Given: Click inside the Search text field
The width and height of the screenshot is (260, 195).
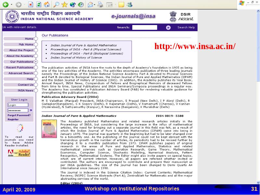Looking at the screenshot, I should click(145, 27).
